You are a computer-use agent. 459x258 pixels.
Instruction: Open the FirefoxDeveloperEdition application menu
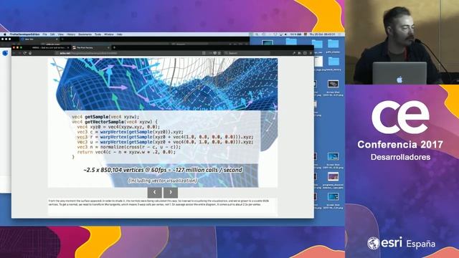click(24, 34)
